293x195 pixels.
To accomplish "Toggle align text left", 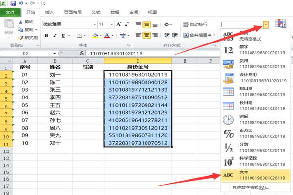I will point(138,35).
